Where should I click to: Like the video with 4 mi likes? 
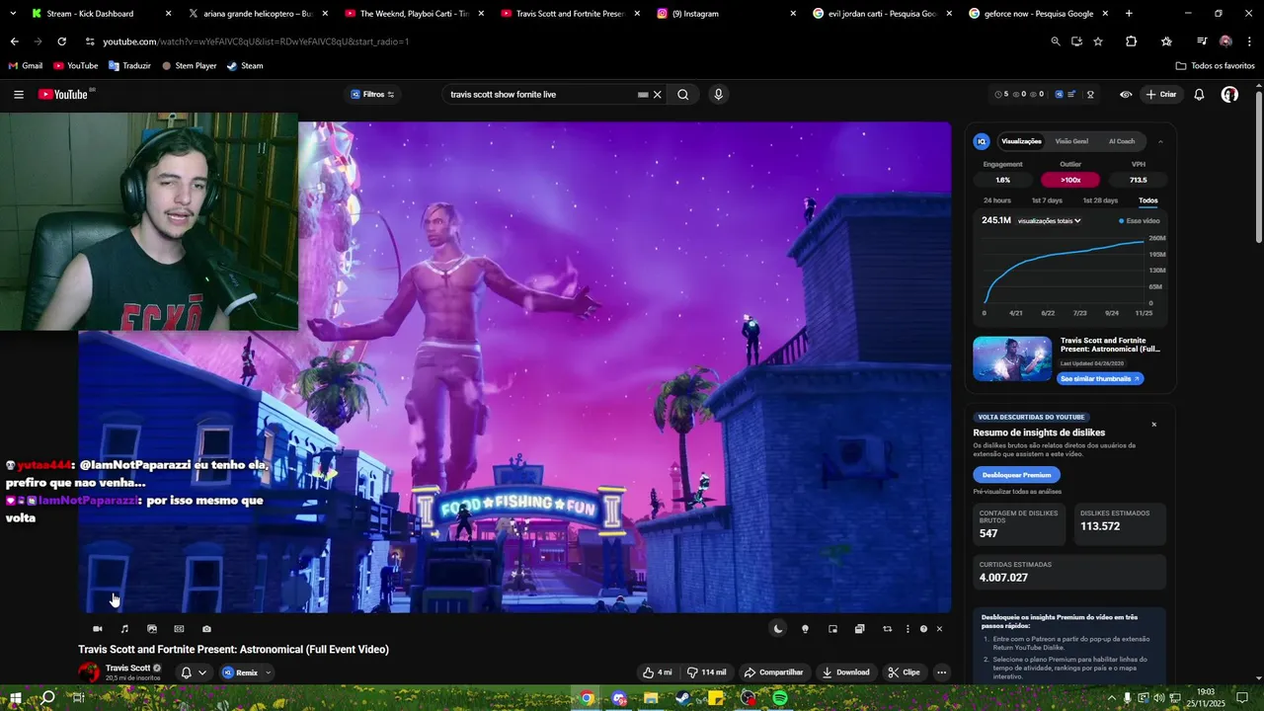(658, 672)
